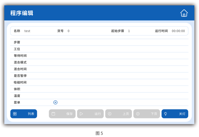Go to next page with 下页
The image size is (199, 137).
(x=147, y=114)
